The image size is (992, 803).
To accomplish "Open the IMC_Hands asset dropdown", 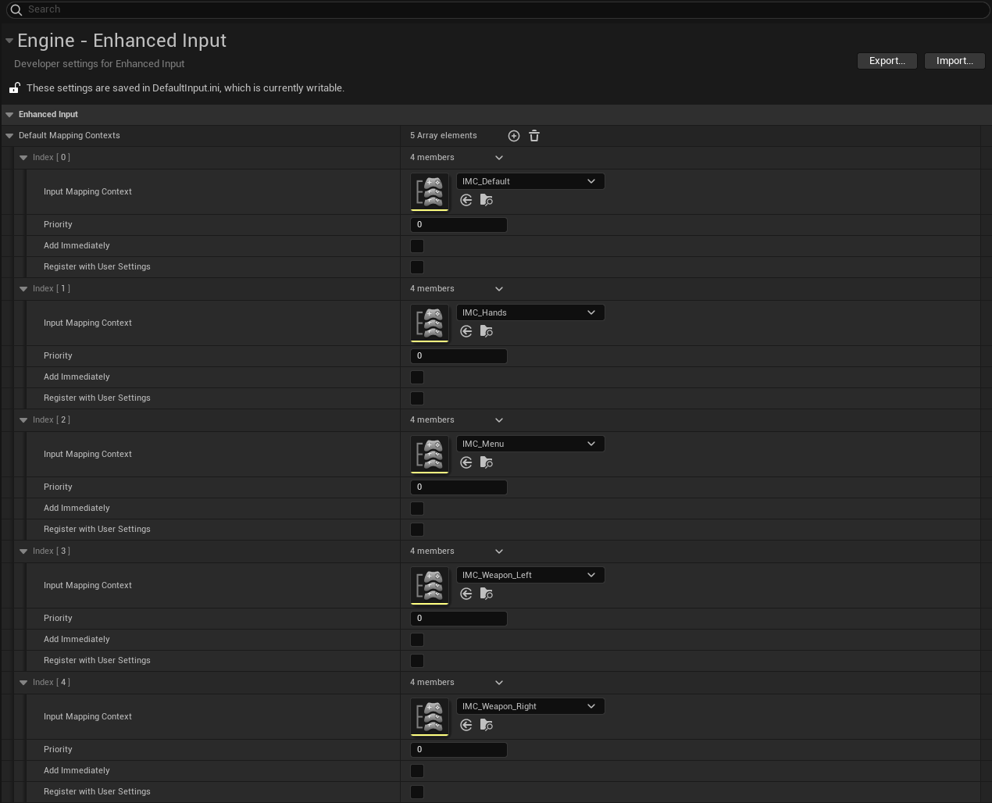I will pyautogui.click(x=530, y=312).
